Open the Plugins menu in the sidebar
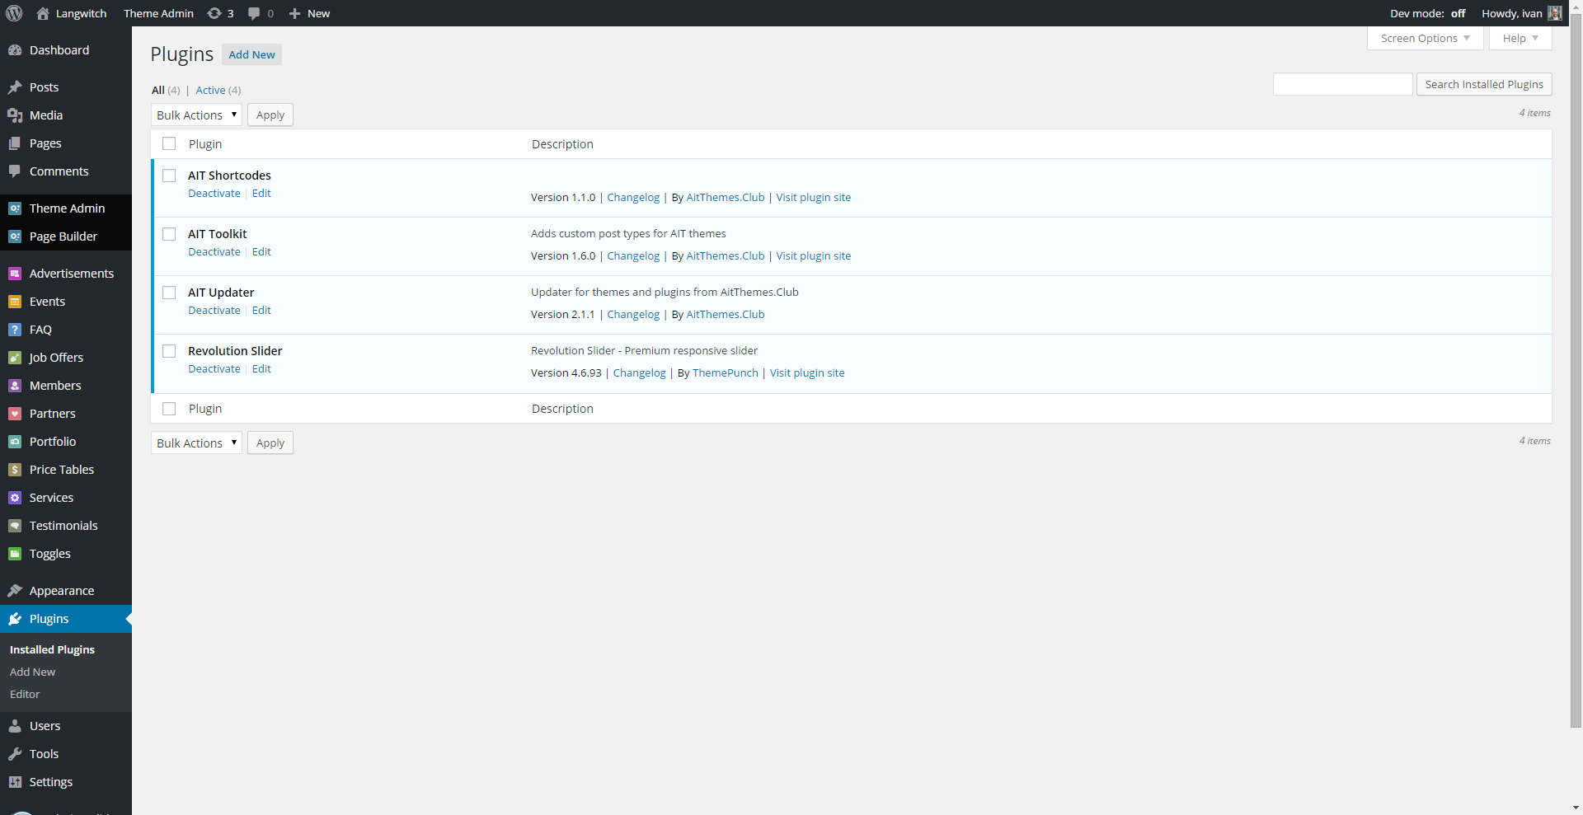 point(66,619)
